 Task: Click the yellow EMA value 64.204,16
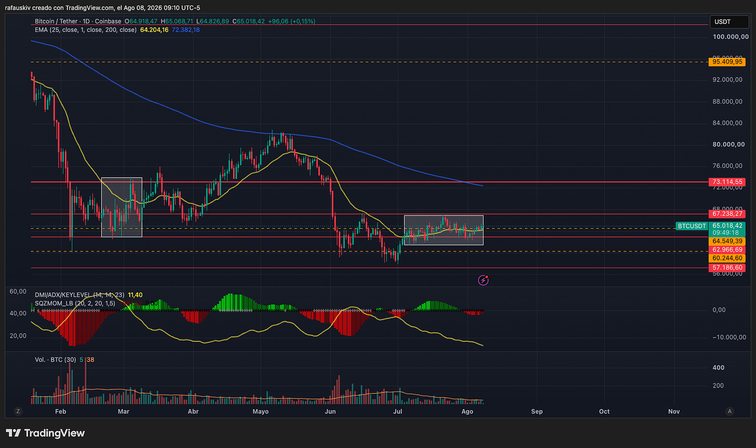click(155, 30)
